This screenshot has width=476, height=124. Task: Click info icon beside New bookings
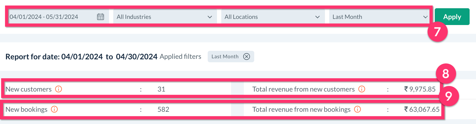54,109
